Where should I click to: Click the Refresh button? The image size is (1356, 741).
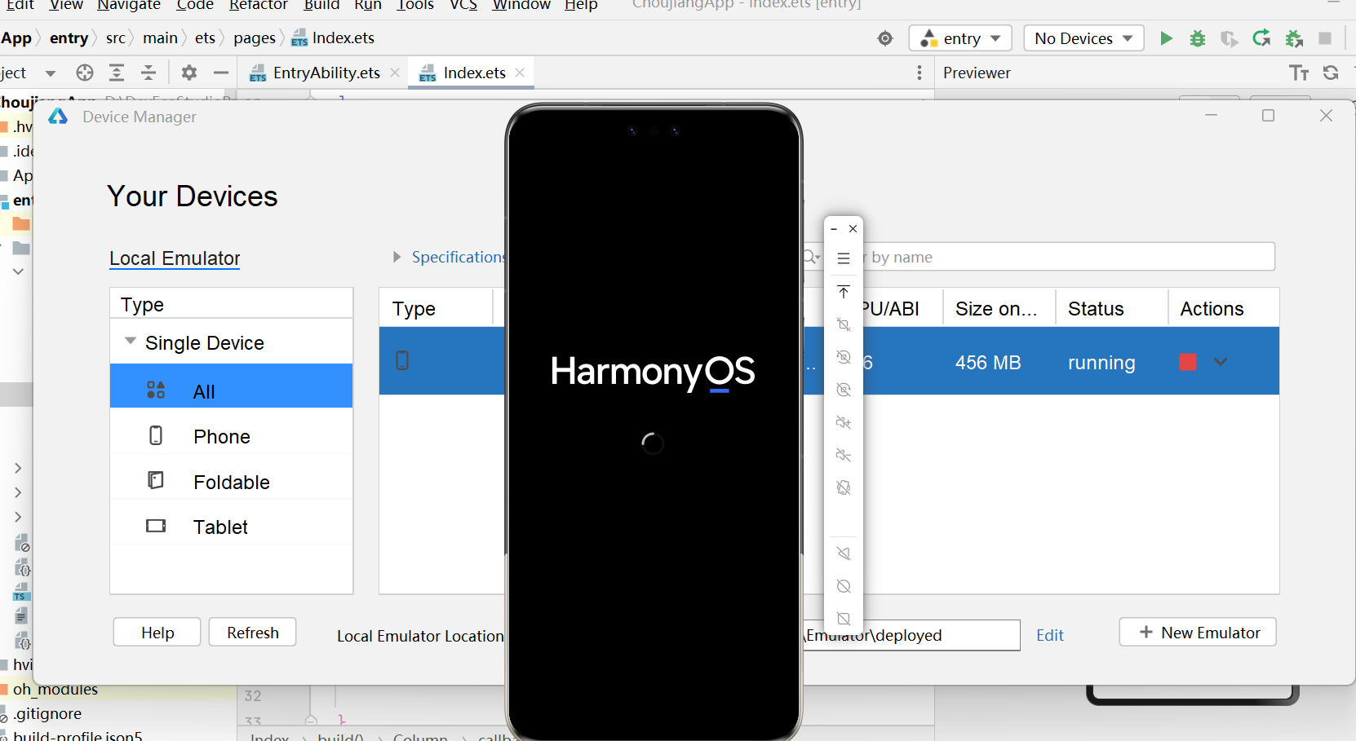(252, 633)
